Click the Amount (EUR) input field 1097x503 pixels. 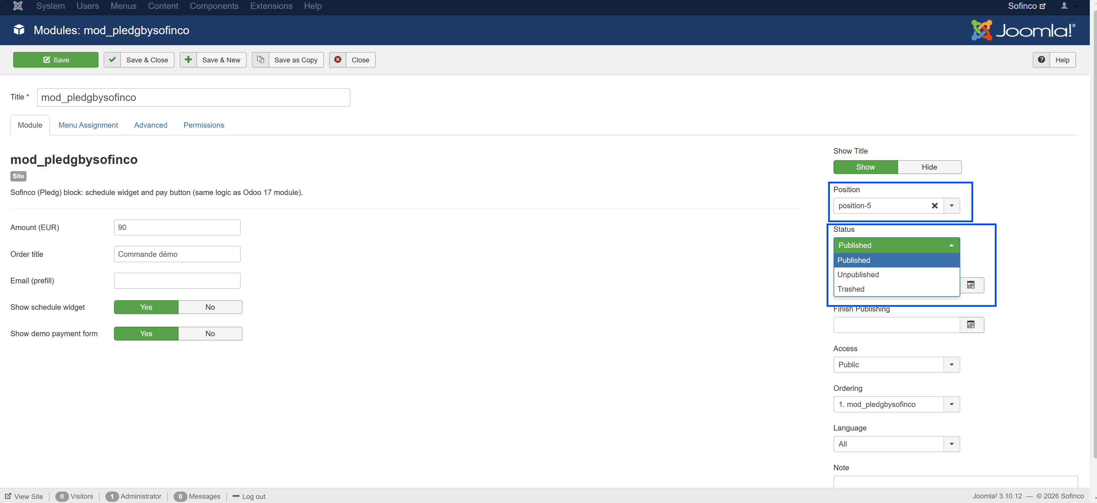point(177,227)
